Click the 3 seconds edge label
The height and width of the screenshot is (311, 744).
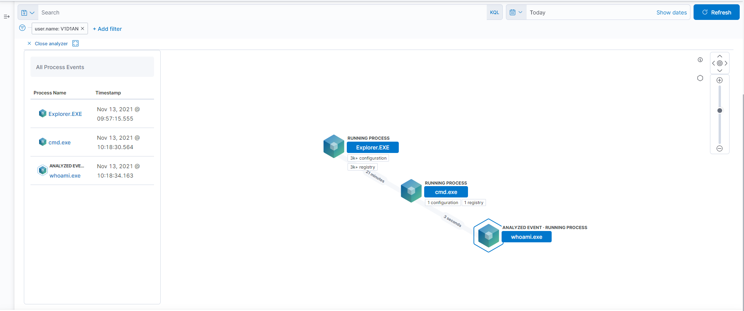point(453,221)
